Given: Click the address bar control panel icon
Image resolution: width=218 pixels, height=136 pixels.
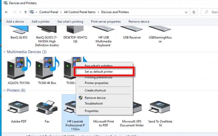Looking at the screenshot, I should pos(32,12).
